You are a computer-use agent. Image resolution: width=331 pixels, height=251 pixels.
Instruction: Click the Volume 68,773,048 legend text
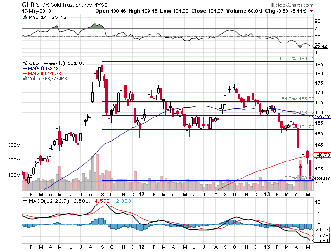tap(47, 79)
